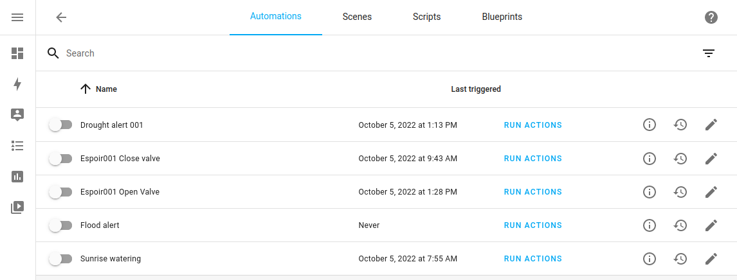Image resolution: width=737 pixels, height=280 pixels.
Task: Show info for Drought alert 001
Action: pos(650,125)
